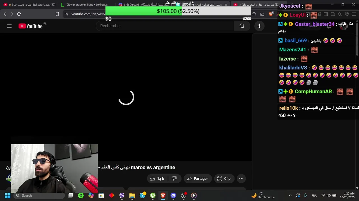This screenshot has width=359, height=201.
Task: Click the 'maroc vs argentine' video title
Action: (153, 167)
